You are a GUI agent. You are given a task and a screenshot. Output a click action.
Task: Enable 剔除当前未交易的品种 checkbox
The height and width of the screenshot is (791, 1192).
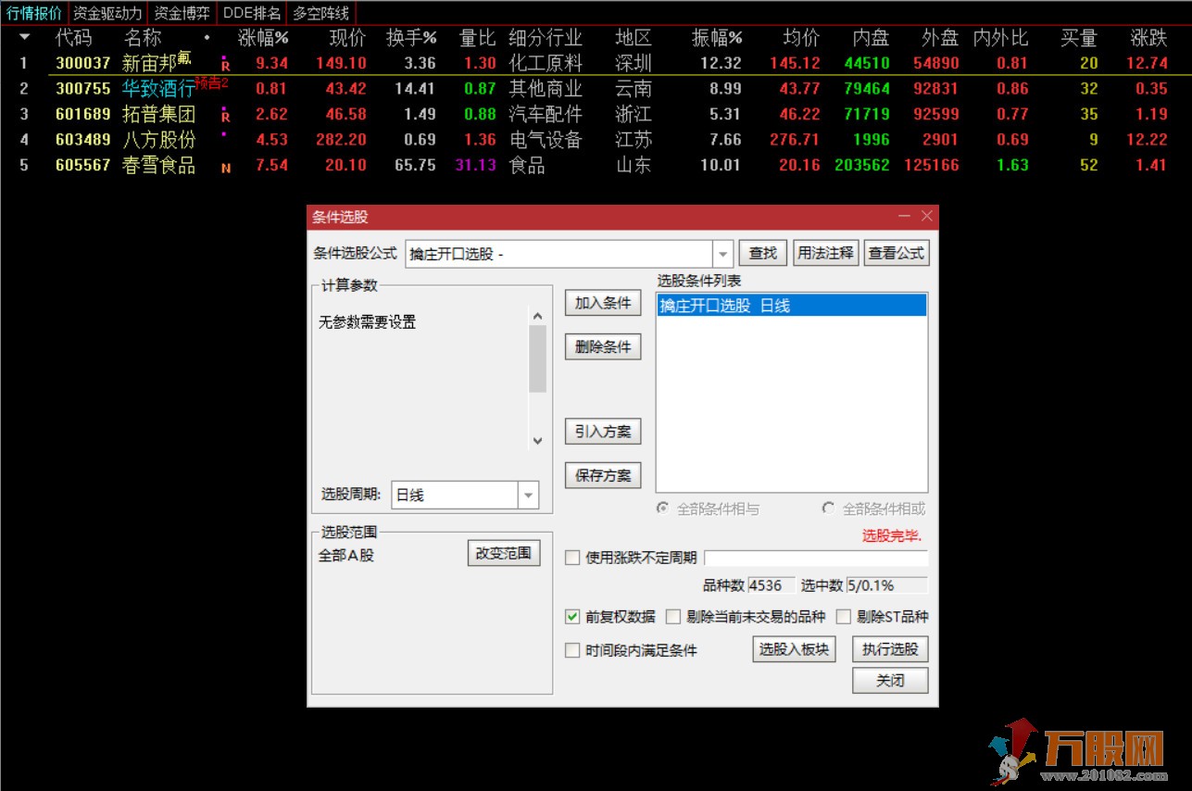673,617
